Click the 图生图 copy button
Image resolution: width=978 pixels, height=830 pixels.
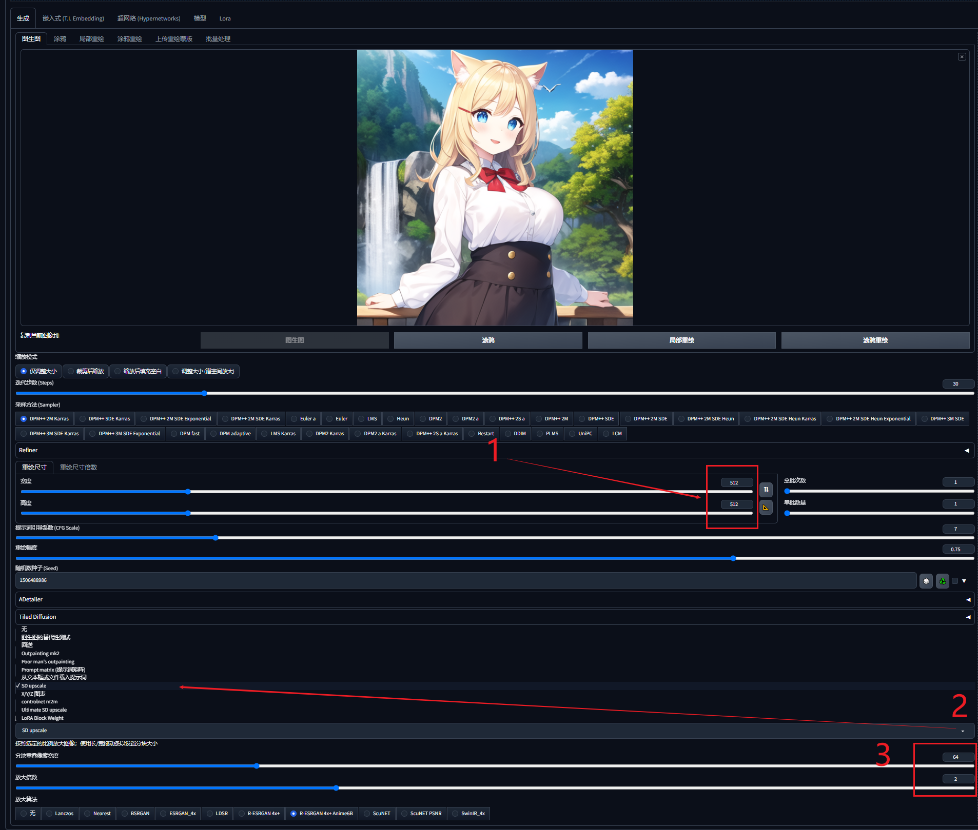295,340
